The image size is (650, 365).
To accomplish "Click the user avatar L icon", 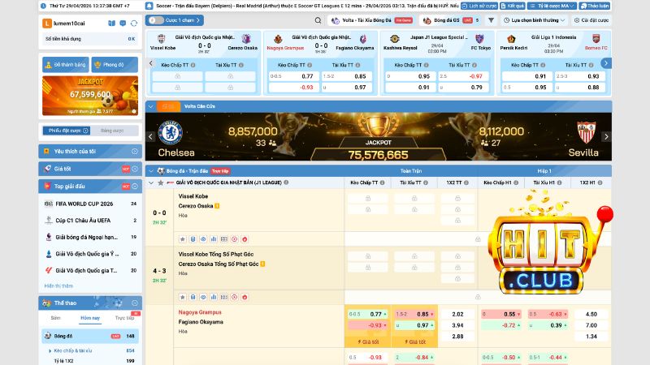I will coord(47,24).
